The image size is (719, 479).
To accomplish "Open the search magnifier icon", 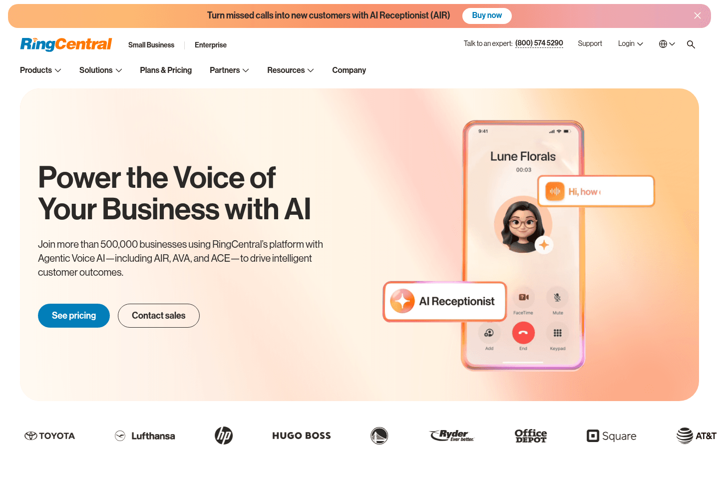I will pyautogui.click(x=691, y=44).
